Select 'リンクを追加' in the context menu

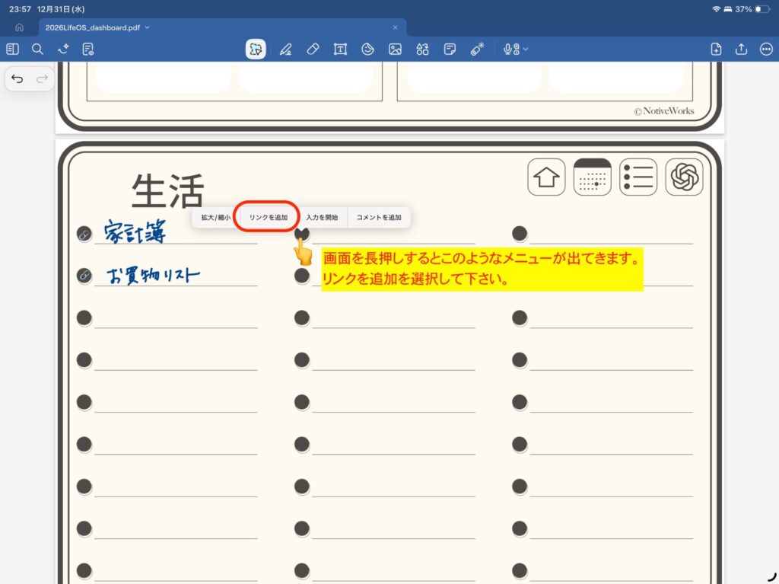(269, 217)
